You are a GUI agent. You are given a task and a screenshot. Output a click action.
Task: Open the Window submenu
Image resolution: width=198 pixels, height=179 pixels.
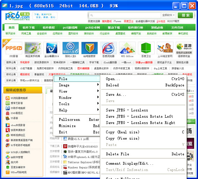(77, 98)
